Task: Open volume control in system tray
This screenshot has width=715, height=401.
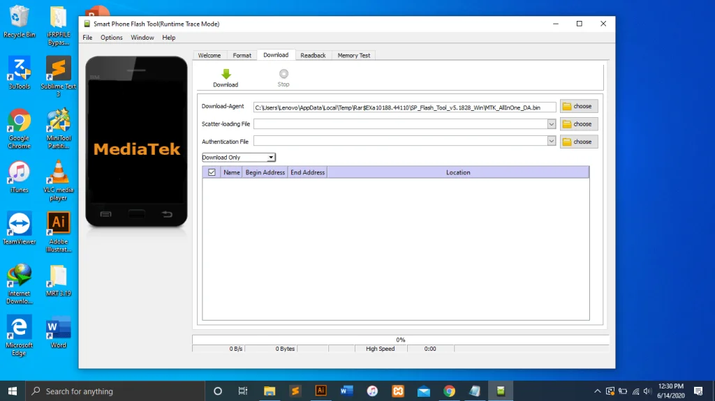Action: (x=647, y=391)
